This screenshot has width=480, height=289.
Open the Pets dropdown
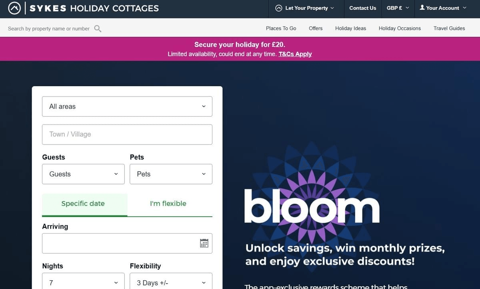point(171,174)
